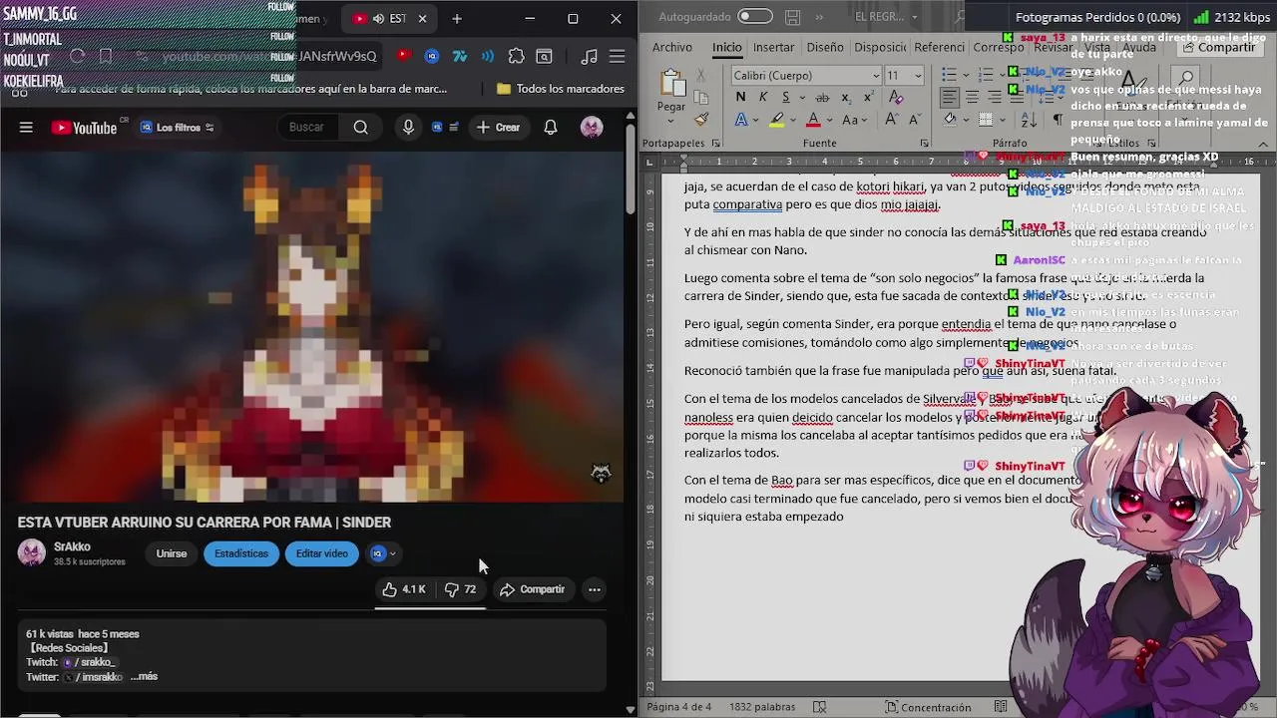Click the Borders grid icon
Screen dimensions: 1277x718
(x=986, y=120)
